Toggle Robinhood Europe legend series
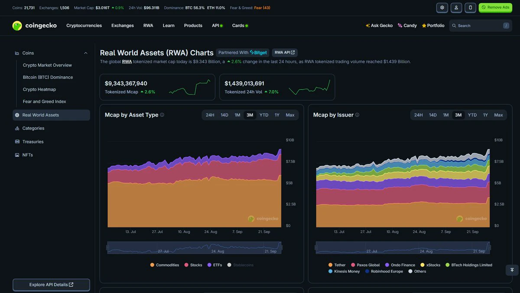The height and width of the screenshot is (293, 520). coord(384,271)
